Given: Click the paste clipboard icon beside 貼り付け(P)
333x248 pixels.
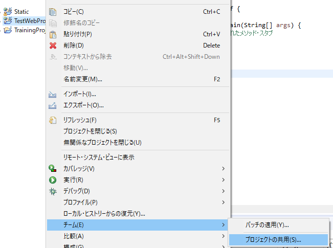Looking at the screenshot, I should (53, 34).
